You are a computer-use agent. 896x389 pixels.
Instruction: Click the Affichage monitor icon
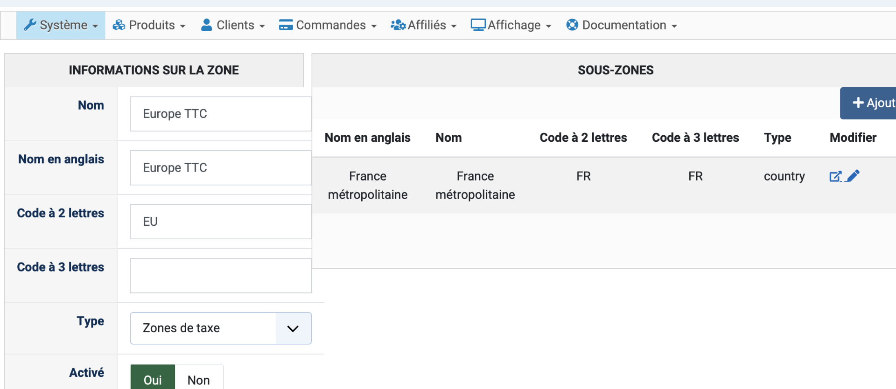click(478, 25)
